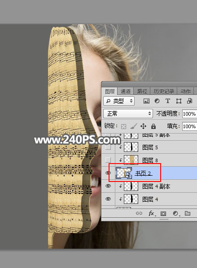The width and height of the screenshot is (197, 268).
Task: Toggle lock position move icon
Action: (x=143, y=126)
